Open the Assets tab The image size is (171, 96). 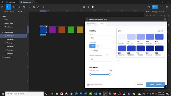12,12
